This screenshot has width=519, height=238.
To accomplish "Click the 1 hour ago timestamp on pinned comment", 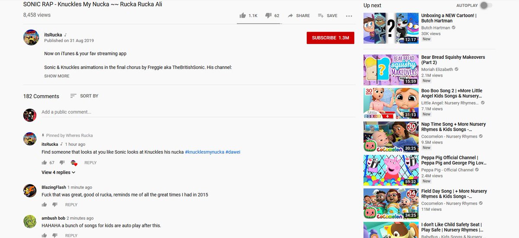I will coord(75,144).
